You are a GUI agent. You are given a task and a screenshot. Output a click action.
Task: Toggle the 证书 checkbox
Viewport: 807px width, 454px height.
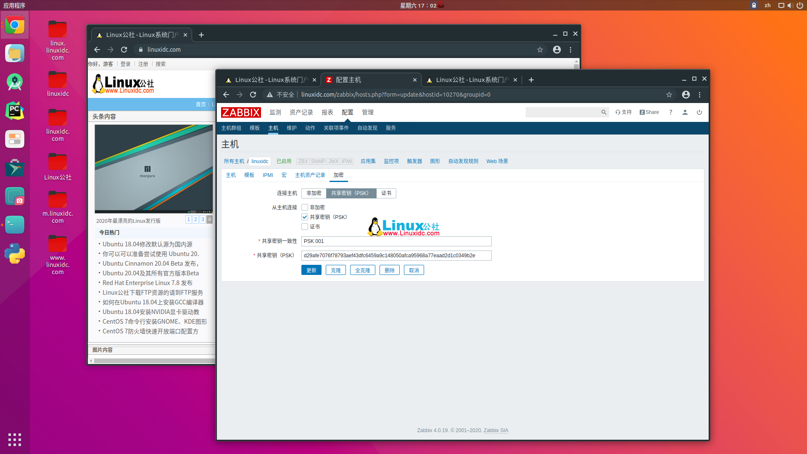click(305, 227)
